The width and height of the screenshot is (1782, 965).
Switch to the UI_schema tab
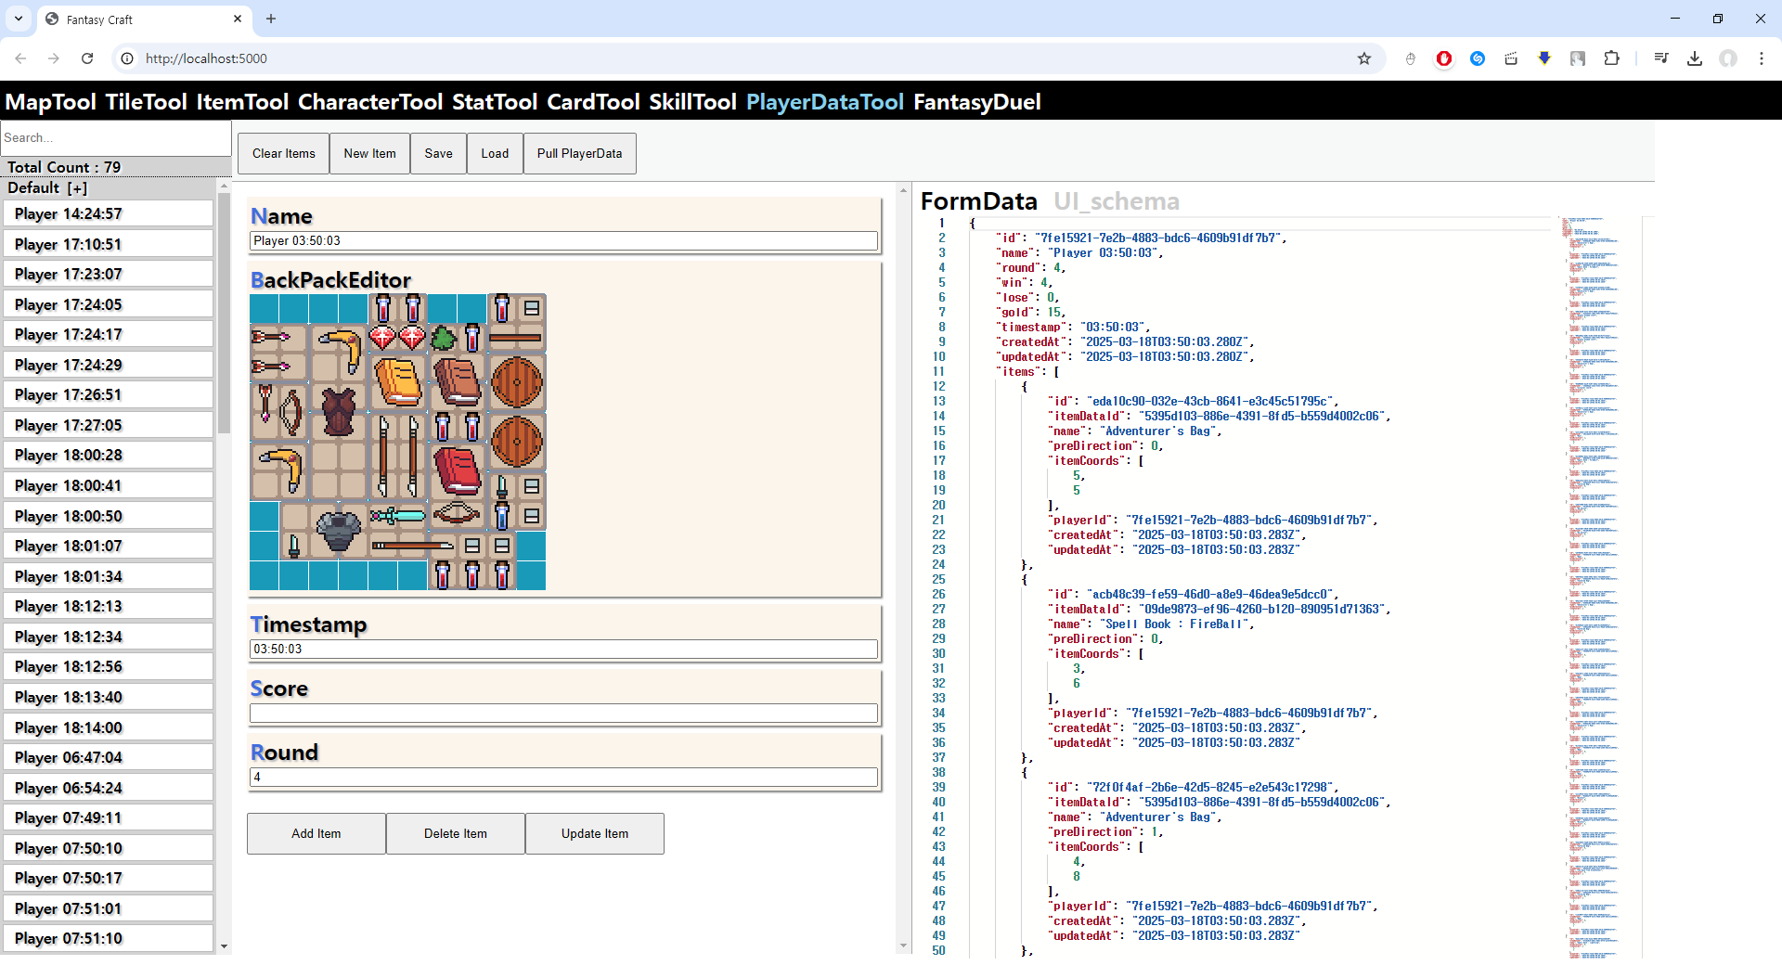pyautogui.click(x=1116, y=201)
